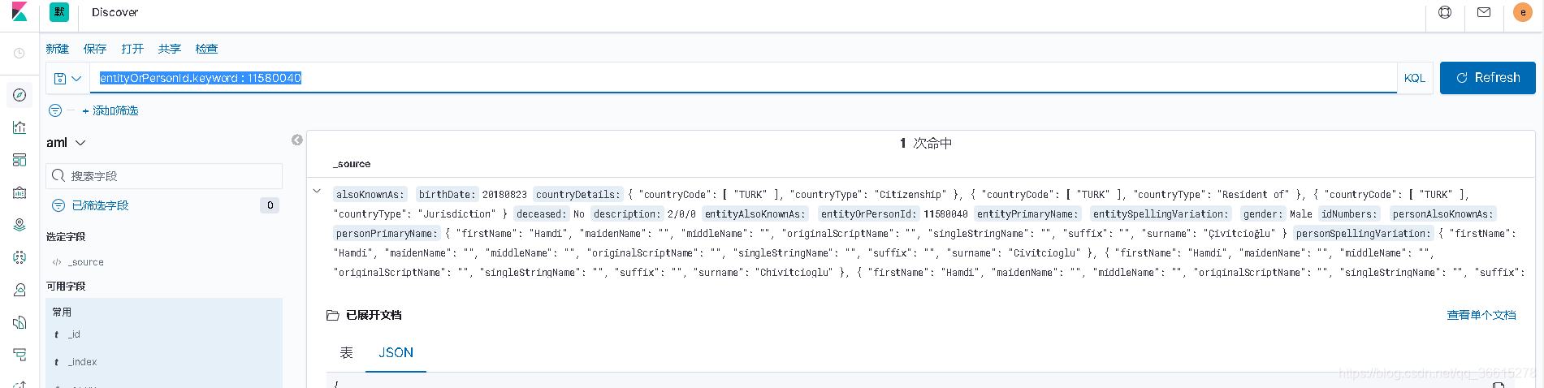Click personPrimaryName: field label
Screen dimensions: 1544x388
[387, 234]
